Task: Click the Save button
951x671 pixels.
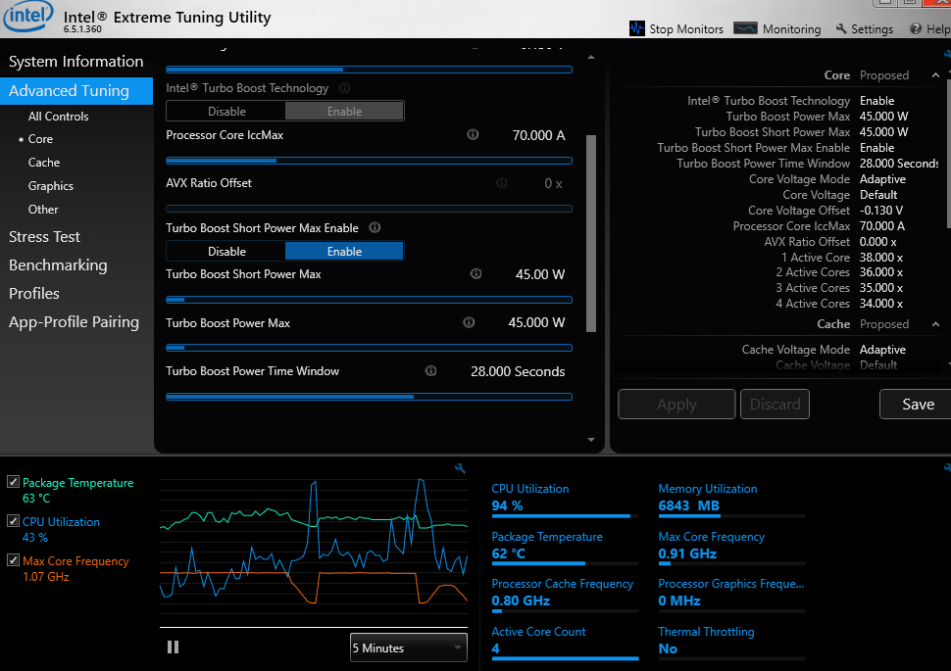Action: [917, 405]
